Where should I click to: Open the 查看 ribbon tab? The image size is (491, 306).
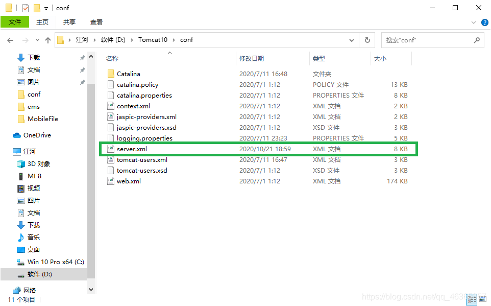pyautogui.click(x=96, y=22)
